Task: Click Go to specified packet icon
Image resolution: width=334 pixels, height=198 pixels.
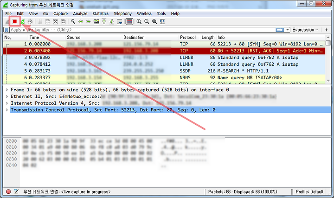Action: (x=96, y=21)
